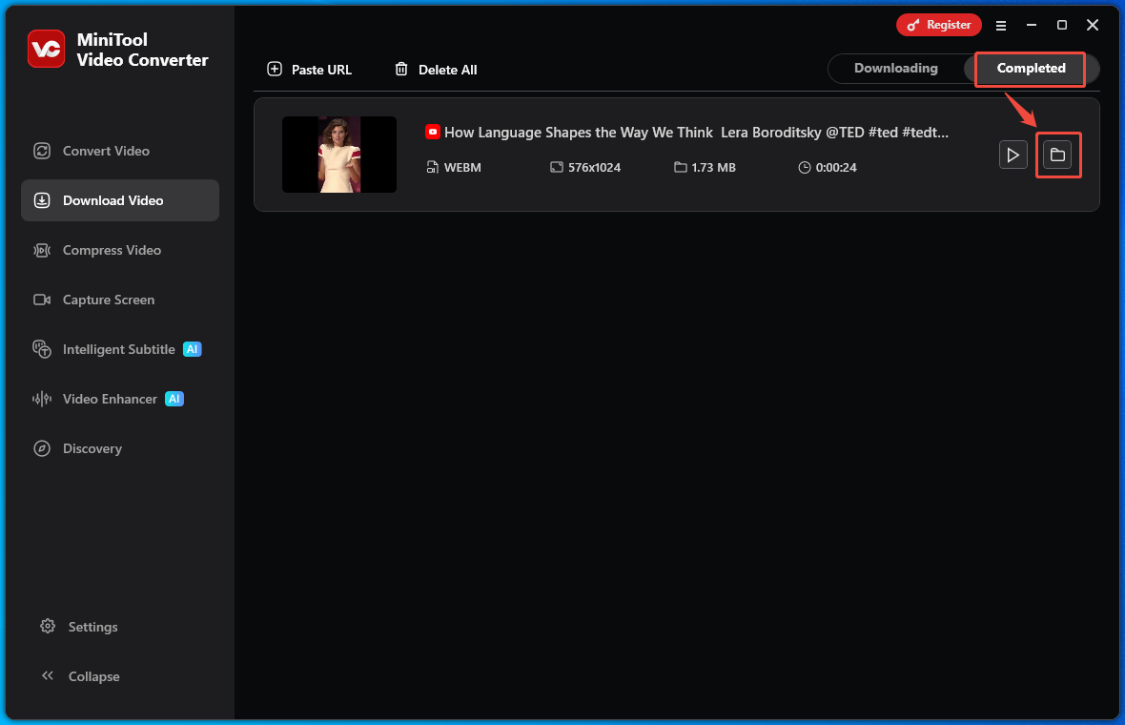1125x725 pixels.
Task: Click the 576x1024 resolution value
Action: tap(594, 167)
